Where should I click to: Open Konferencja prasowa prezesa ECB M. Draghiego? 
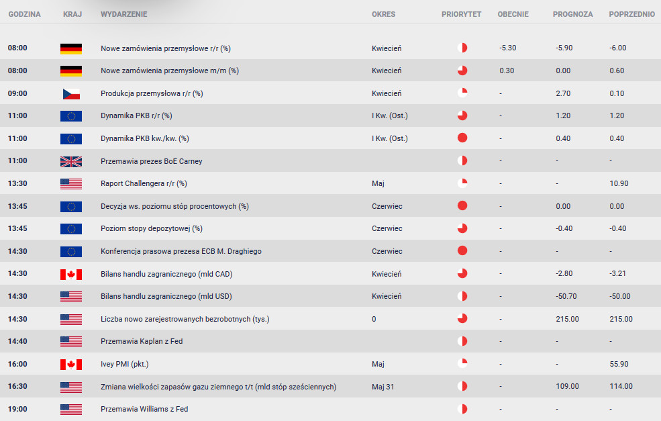(x=181, y=251)
